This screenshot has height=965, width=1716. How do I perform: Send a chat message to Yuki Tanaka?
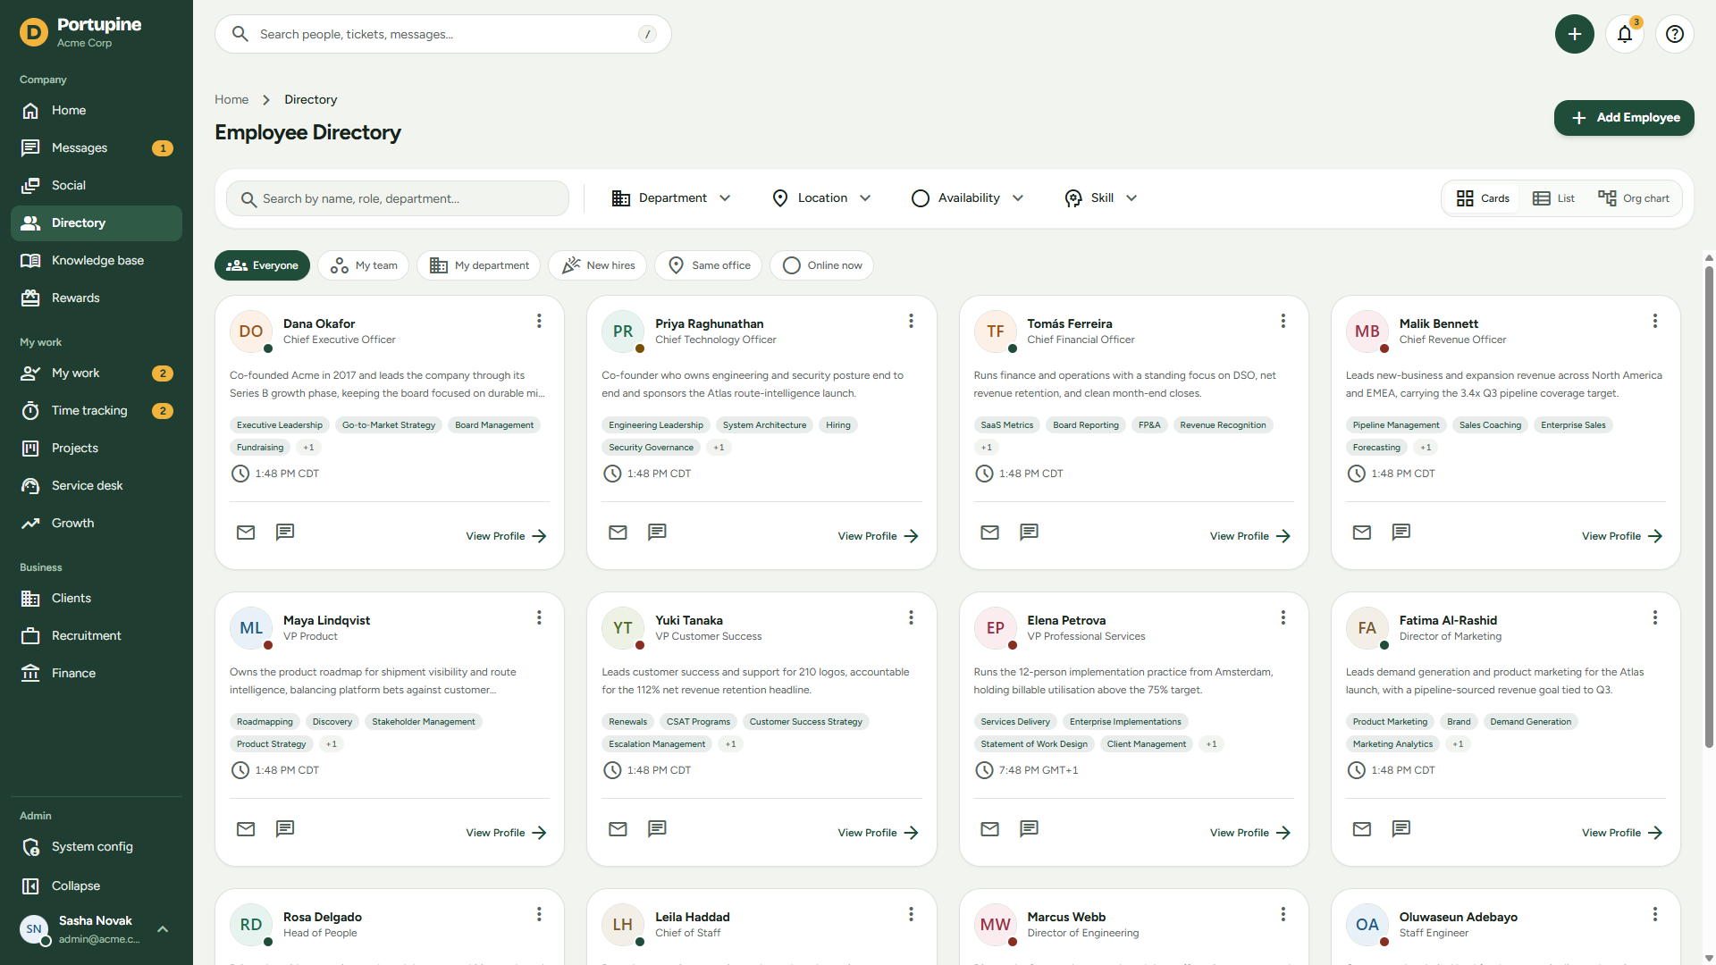[657, 829]
